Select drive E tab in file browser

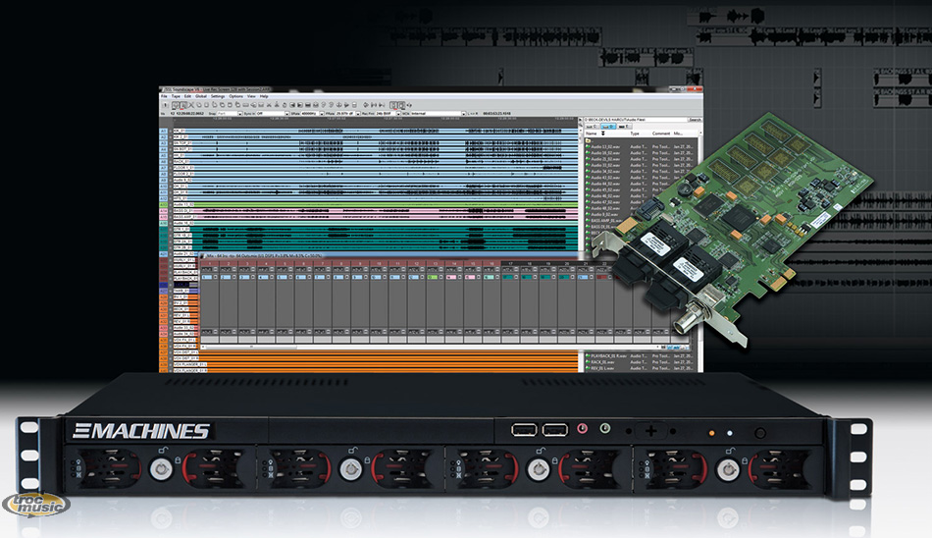coord(624,127)
